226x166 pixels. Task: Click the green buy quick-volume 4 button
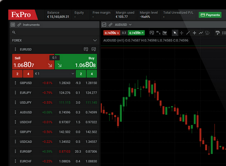[x=92, y=74]
